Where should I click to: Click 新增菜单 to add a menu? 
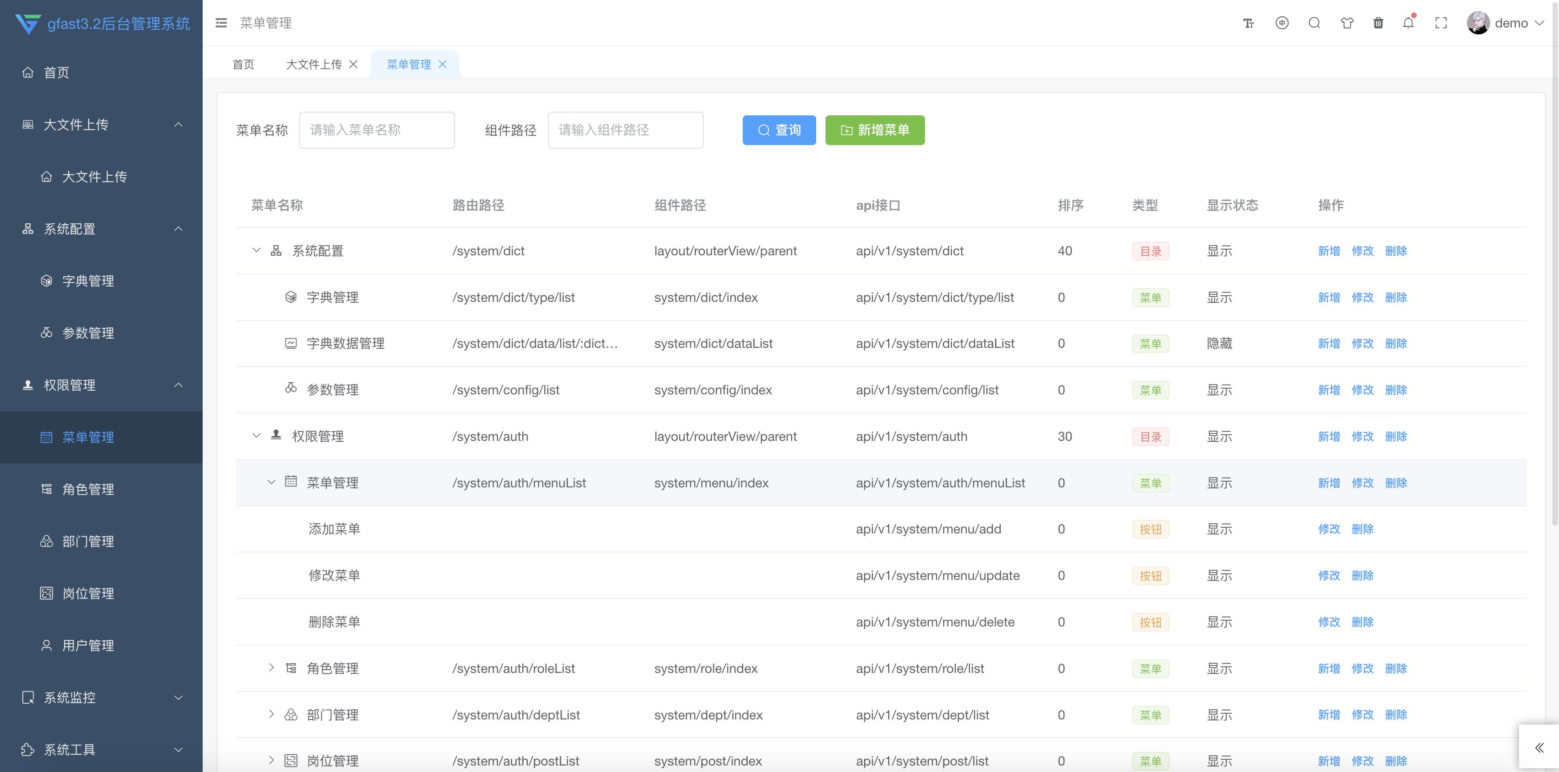874,130
